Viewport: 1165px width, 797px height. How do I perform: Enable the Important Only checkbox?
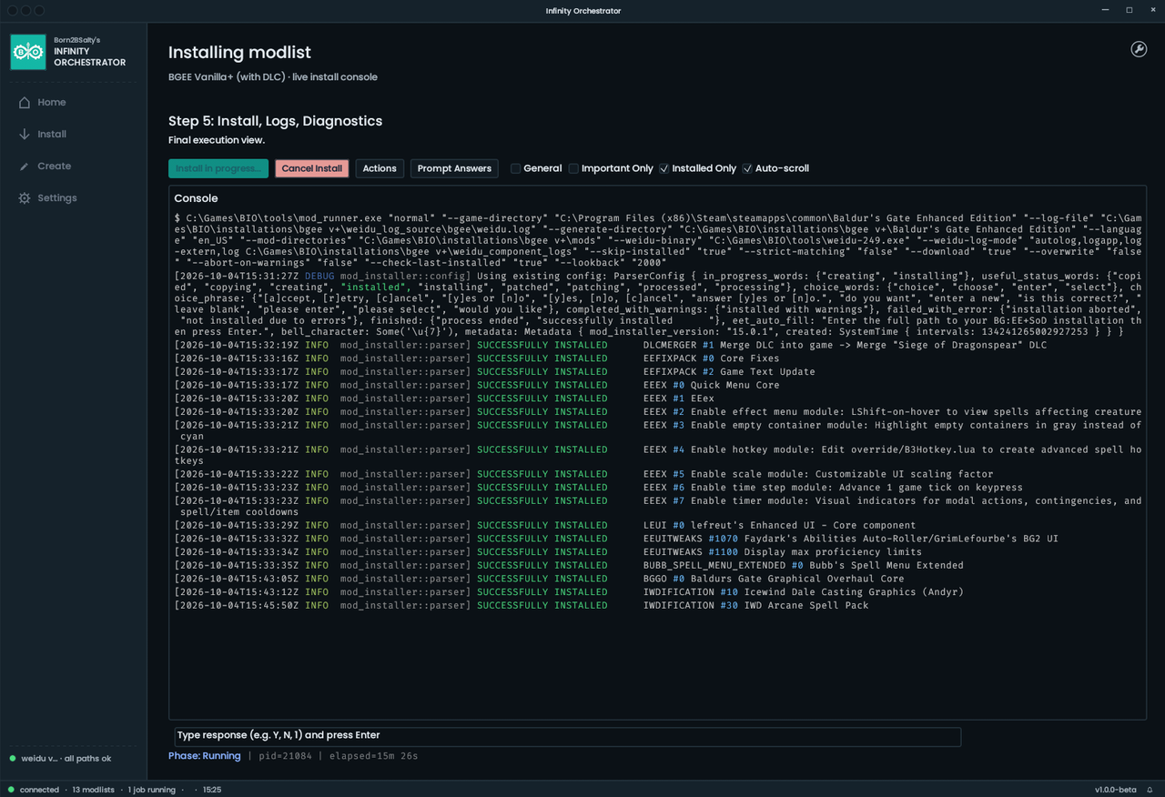(573, 168)
